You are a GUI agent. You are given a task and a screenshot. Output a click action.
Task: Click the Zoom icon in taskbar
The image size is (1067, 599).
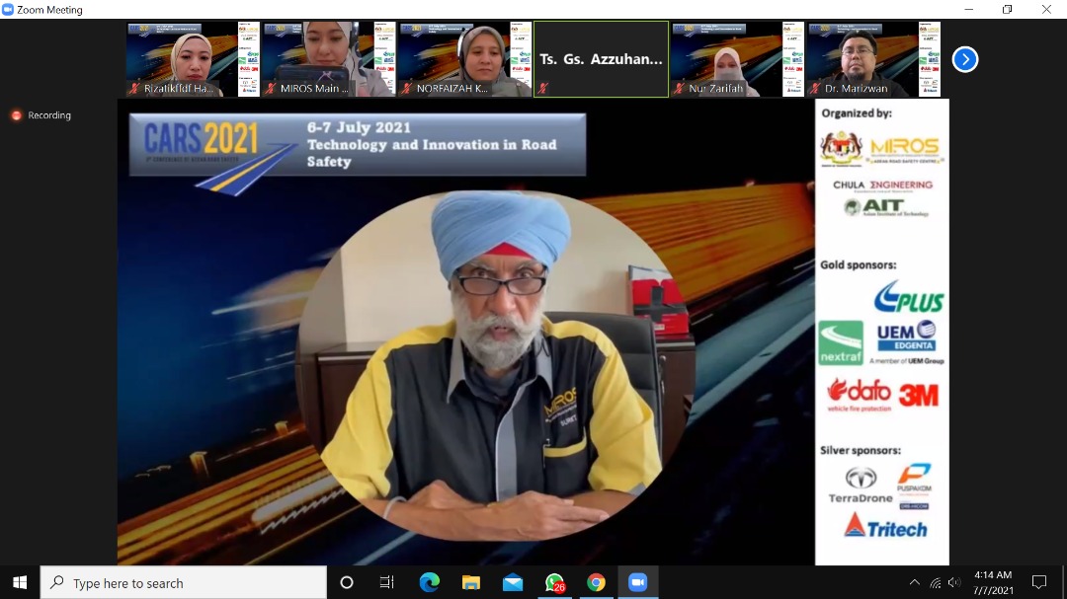click(637, 582)
